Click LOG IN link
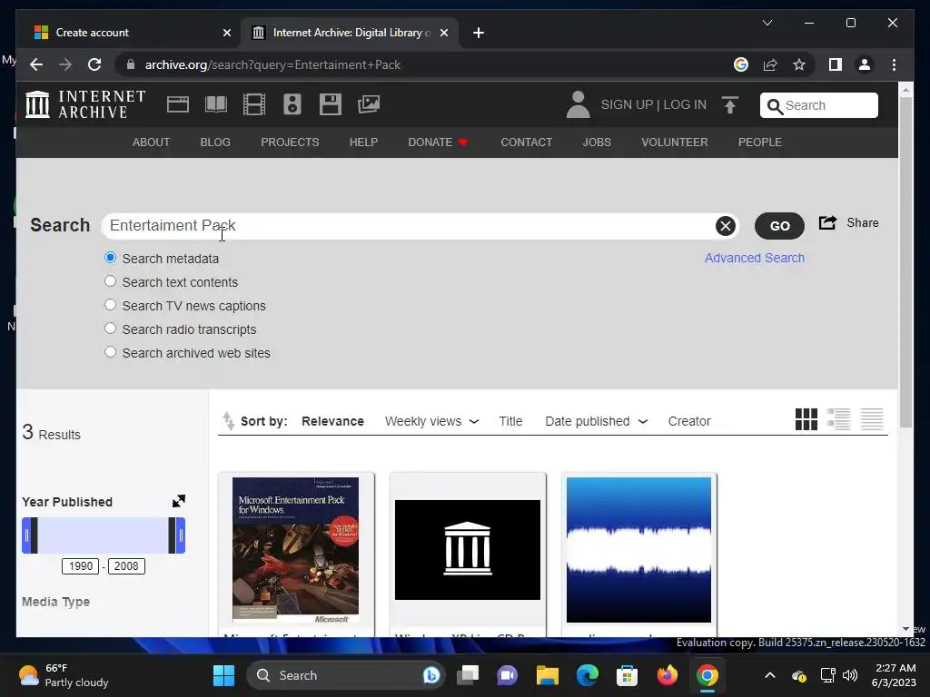 (685, 105)
